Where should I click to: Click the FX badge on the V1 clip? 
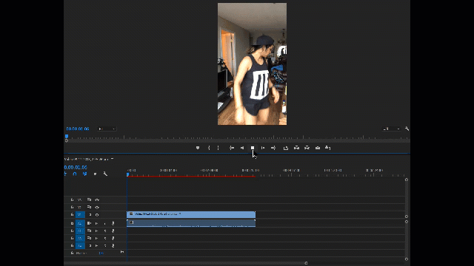(131, 214)
